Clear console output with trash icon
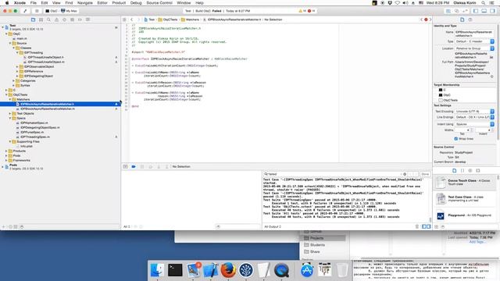500x281 pixels. 417,226
